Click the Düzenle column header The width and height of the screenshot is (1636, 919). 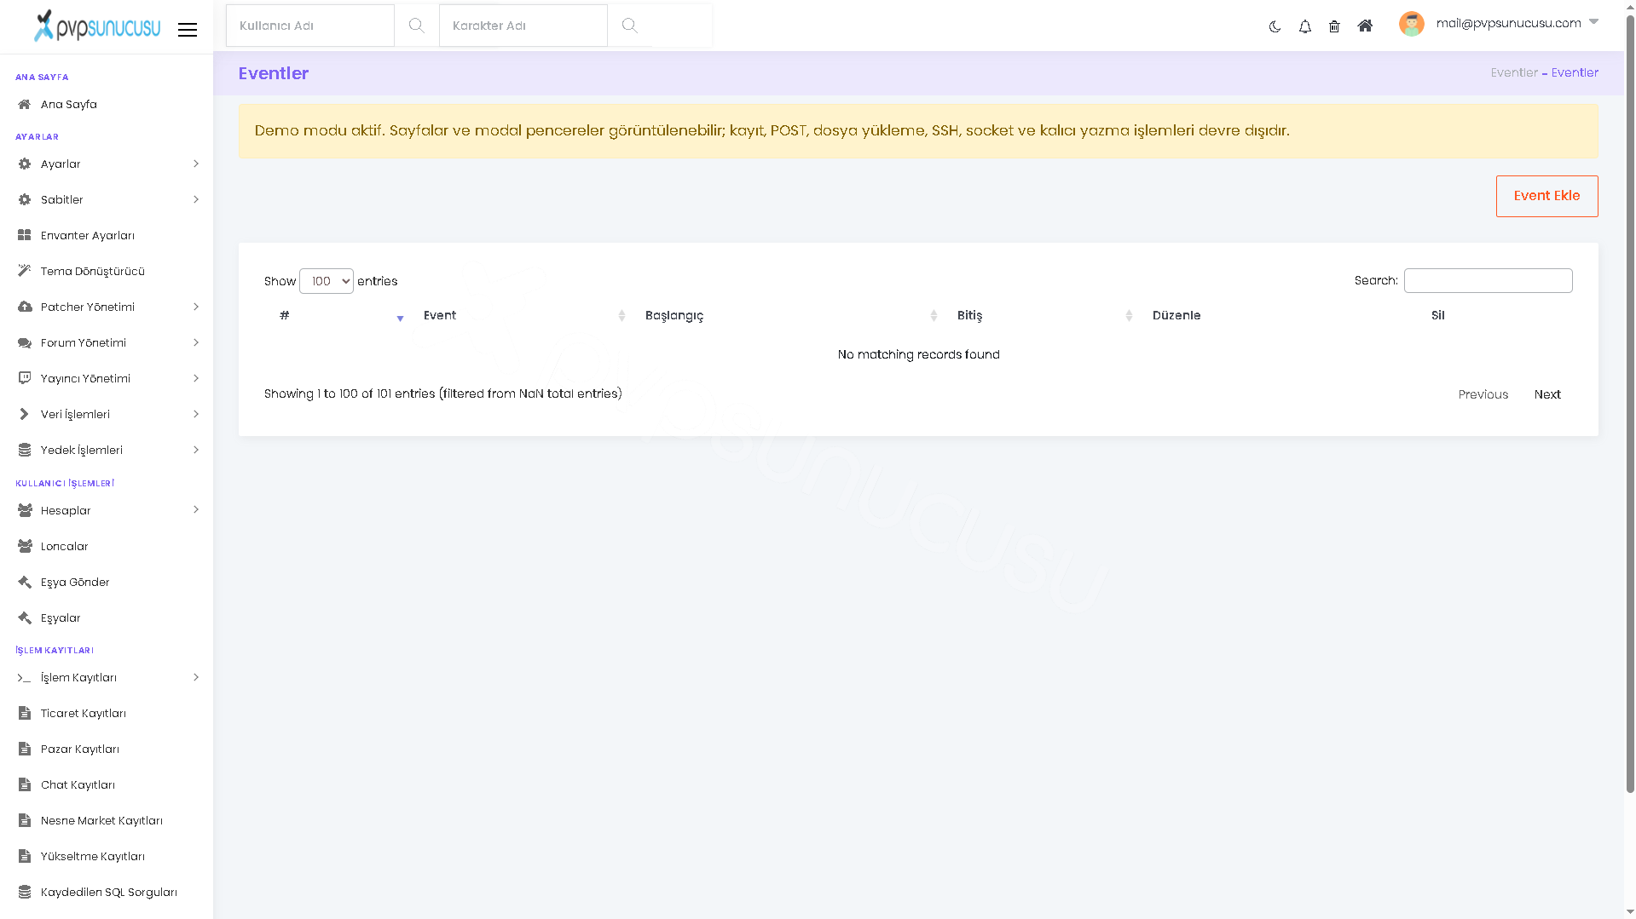coord(1176,316)
